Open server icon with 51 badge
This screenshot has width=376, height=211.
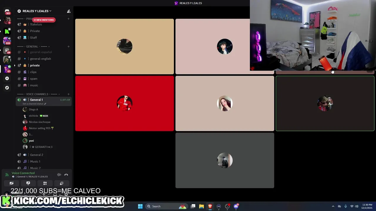7,69
